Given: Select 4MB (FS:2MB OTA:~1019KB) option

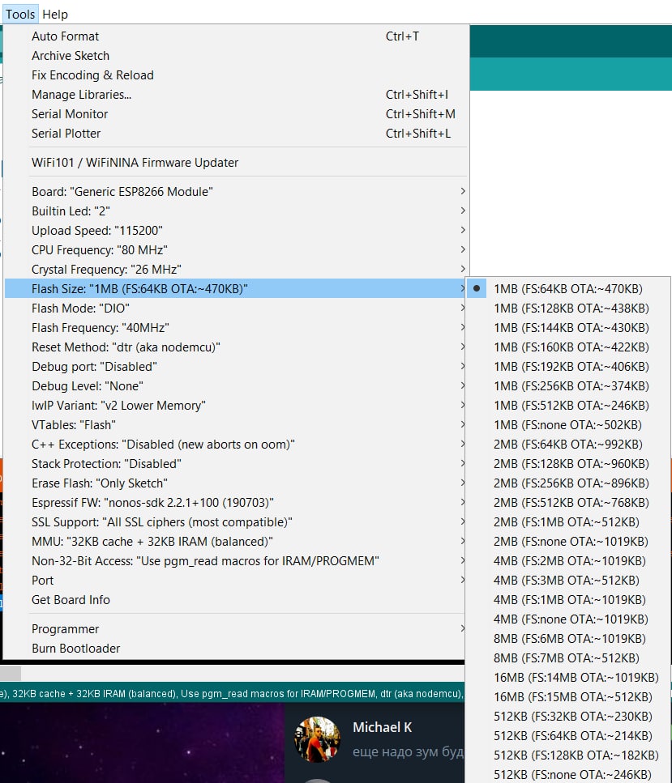Looking at the screenshot, I should 568,561.
